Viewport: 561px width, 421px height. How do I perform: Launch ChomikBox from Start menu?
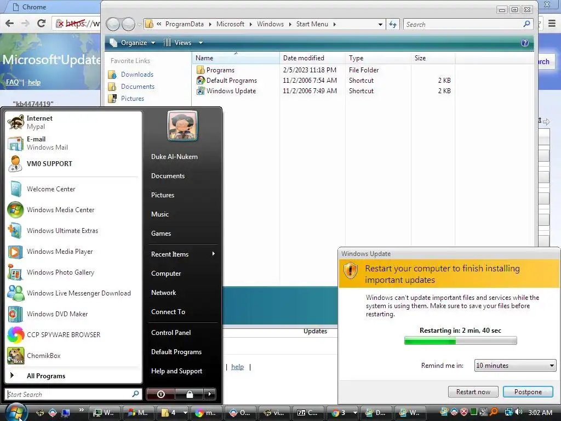coord(73,355)
